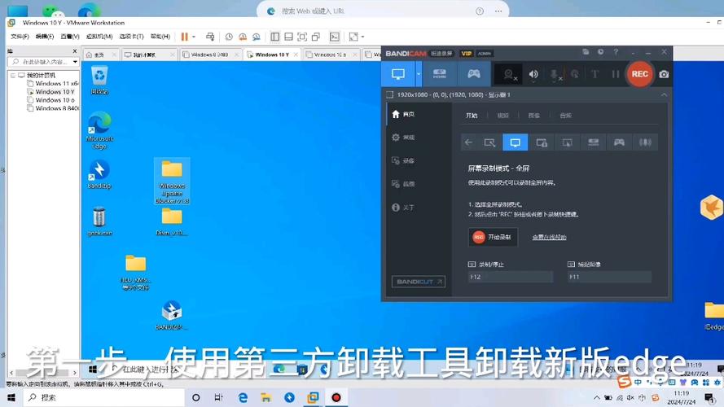Click the back arrow in the mode row

pyautogui.click(x=468, y=142)
